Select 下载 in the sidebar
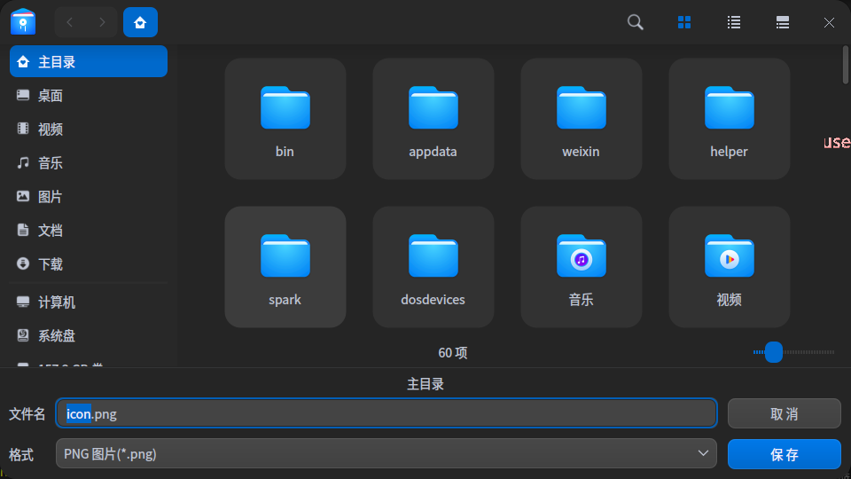This screenshot has height=479, width=851. 51,264
